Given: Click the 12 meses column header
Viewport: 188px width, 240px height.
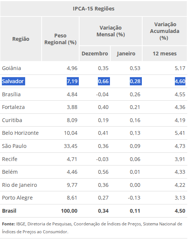Looking at the screenshot, I should click(x=164, y=54).
